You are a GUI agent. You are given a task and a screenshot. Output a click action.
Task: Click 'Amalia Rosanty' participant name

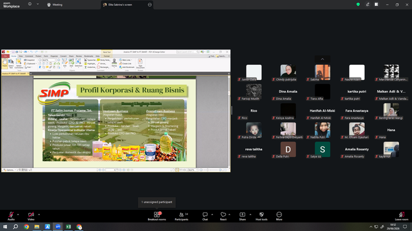click(x=357, y=150)
